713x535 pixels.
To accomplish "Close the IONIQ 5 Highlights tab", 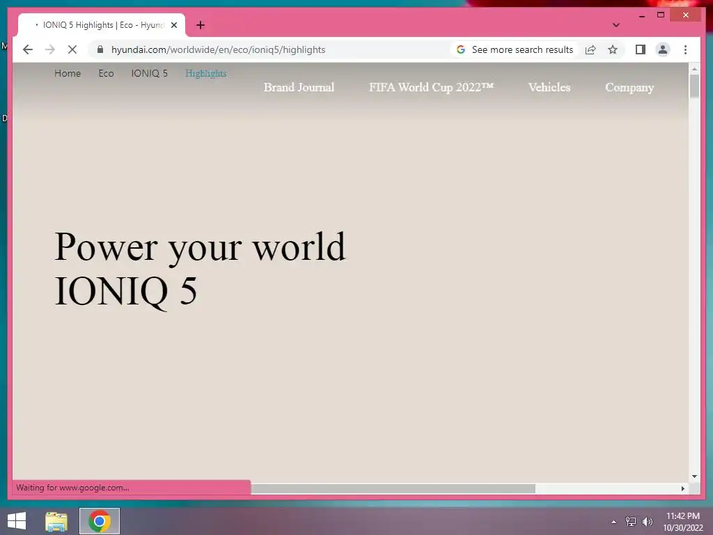I will coord(173,25).
